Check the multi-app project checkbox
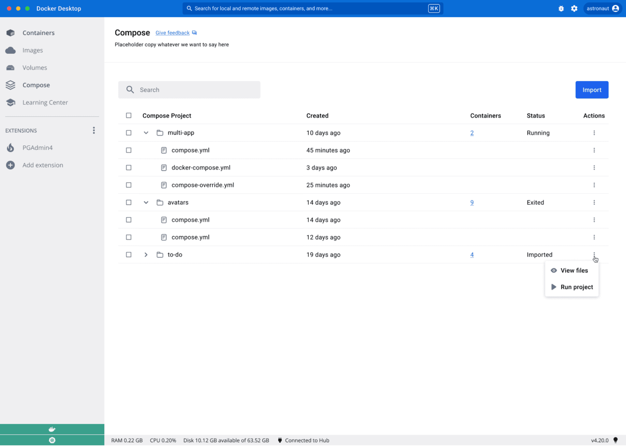Screen dimensions: 626x446 [x=129, y=133]
